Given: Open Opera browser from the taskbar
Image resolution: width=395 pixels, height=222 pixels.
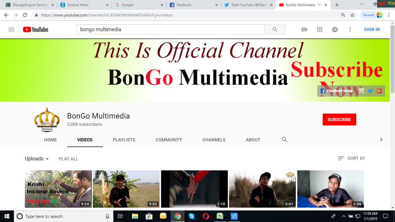Looking at the screenshot, I should (206, 216).
